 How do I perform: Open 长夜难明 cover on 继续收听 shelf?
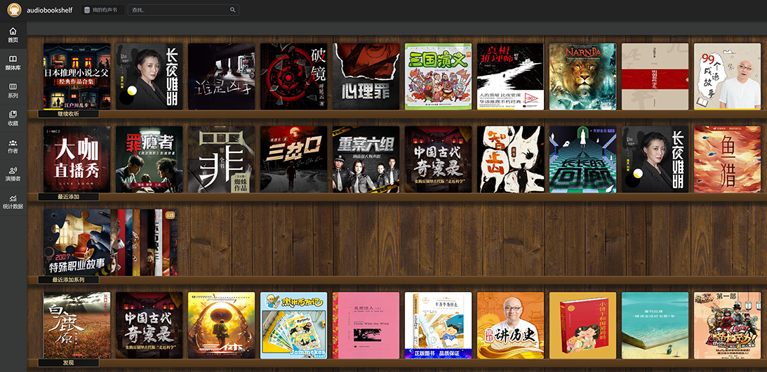pyautogui.click(x=149, y=77)
